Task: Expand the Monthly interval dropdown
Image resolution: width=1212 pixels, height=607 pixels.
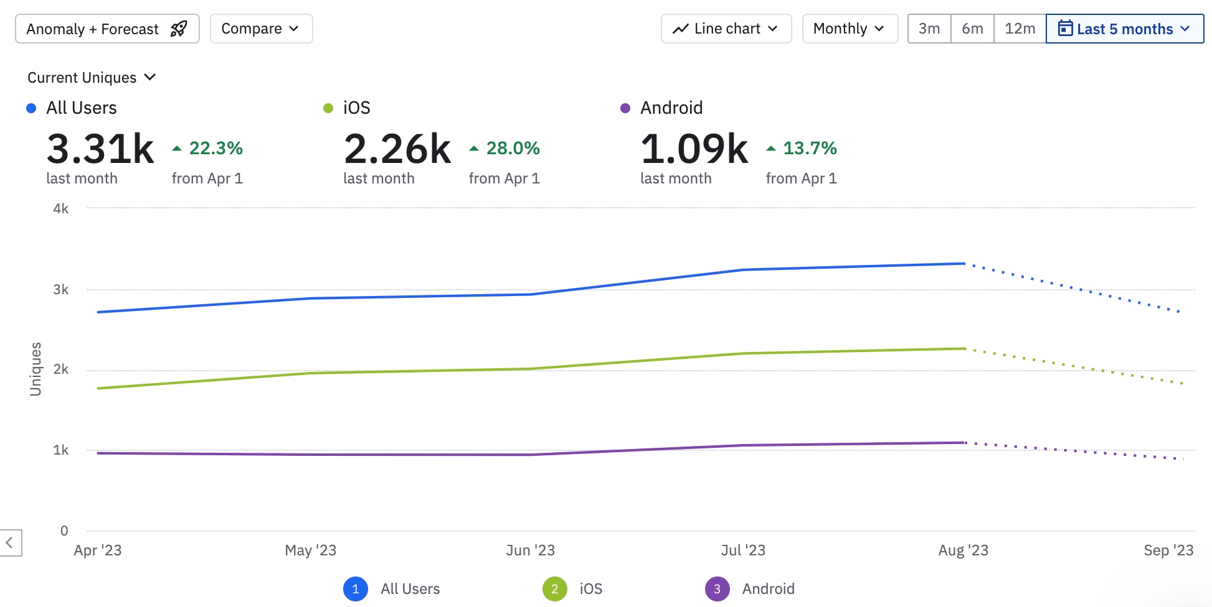Action: click(x=850, y=29)
